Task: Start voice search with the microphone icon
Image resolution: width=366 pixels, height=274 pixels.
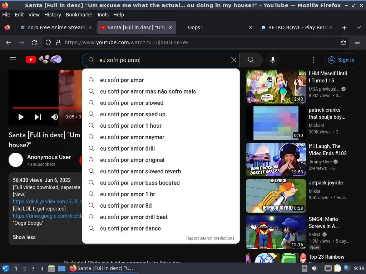Action: [x=272, y=60]
